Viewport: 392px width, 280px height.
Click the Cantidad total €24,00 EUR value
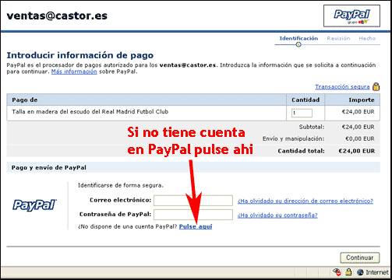point(356,151)
